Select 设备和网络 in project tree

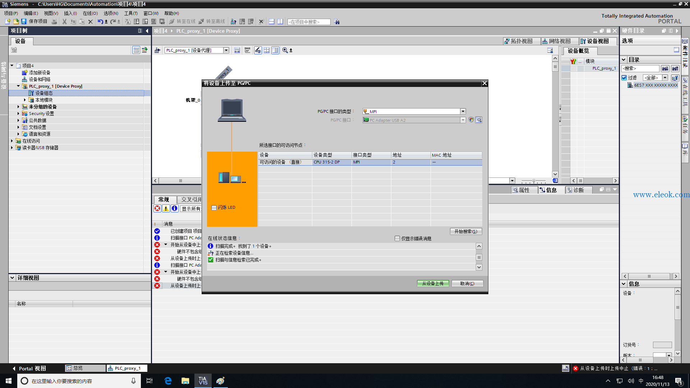pos(40,79)
